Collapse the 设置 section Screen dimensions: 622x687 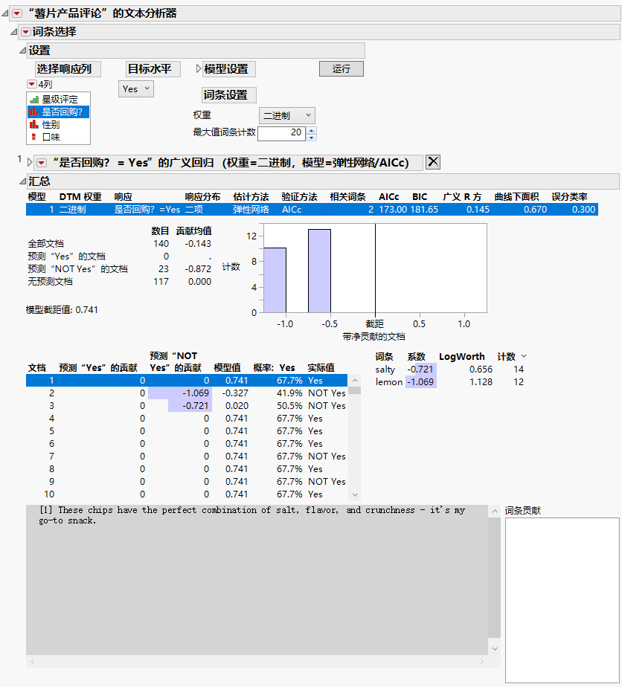pos(23,51)
